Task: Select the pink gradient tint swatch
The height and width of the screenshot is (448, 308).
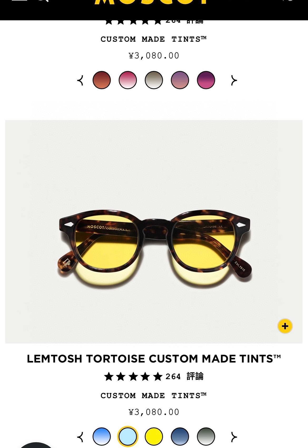Action: (x=128, y=80)
